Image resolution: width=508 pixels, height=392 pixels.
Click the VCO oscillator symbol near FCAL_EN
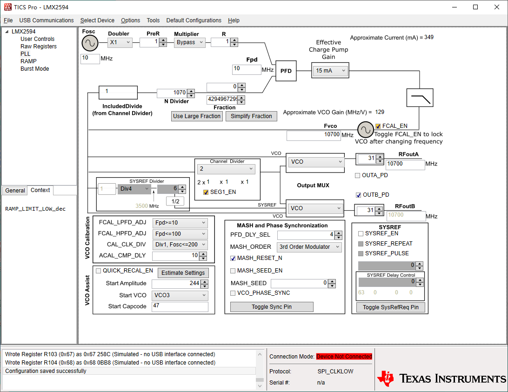[x=366, y=130]
